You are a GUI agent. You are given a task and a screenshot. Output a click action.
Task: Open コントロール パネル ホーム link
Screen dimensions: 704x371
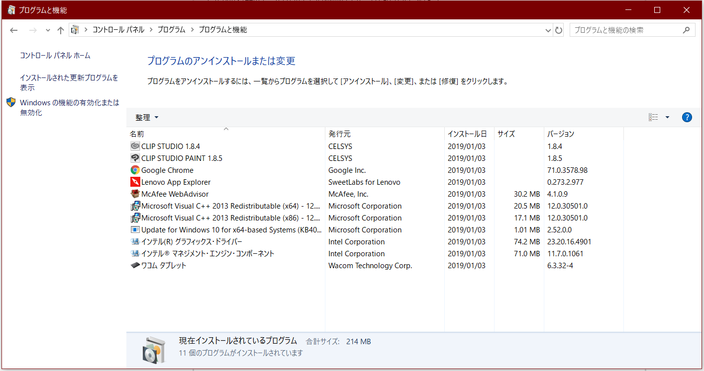coord(55,56)
